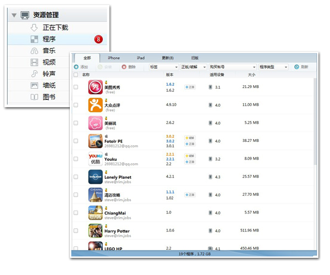The image size is (330, 275).
Task: Click the 安装 install button
Action: pos(105,67)
